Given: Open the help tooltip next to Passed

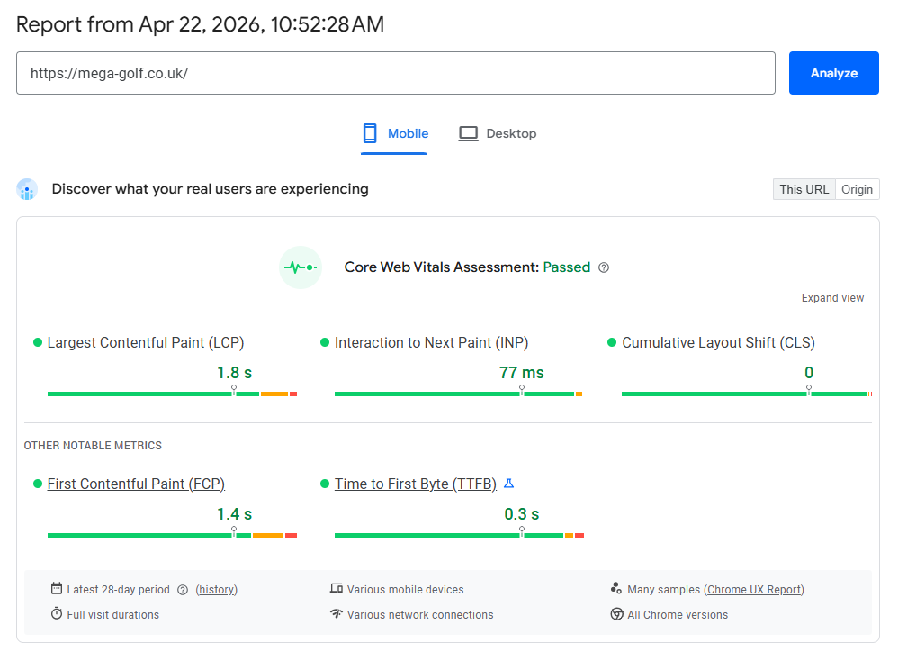Looking at the screenshot, I should coord(604,267).
